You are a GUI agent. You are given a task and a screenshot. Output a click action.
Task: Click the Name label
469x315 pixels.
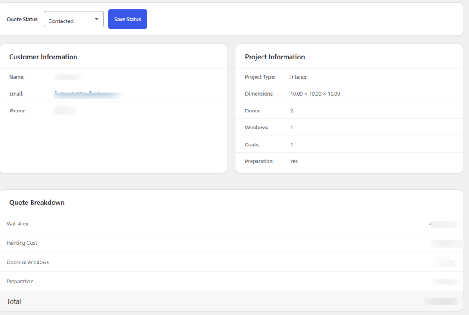click(17, 77)
